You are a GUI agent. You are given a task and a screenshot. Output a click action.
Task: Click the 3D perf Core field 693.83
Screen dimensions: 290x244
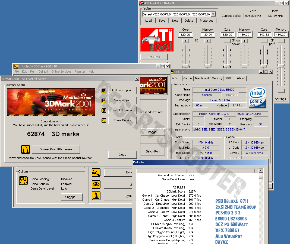(x=264, y=34)
